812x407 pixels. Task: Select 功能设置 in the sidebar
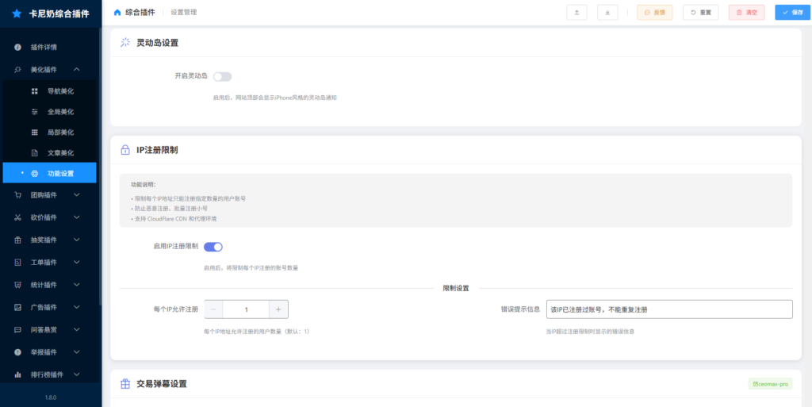(x=60, y=173)
